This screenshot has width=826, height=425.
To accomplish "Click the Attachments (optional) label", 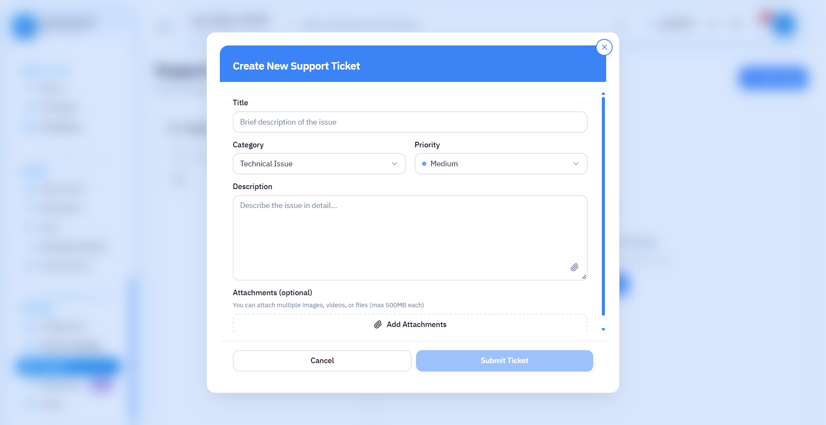I will click(272, 293).
